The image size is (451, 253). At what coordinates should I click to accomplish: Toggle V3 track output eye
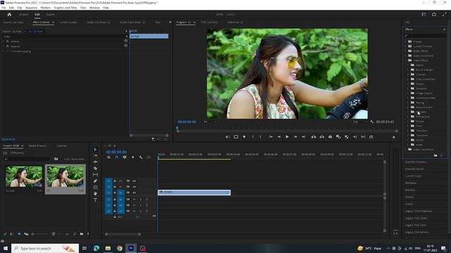coord(134,181)
